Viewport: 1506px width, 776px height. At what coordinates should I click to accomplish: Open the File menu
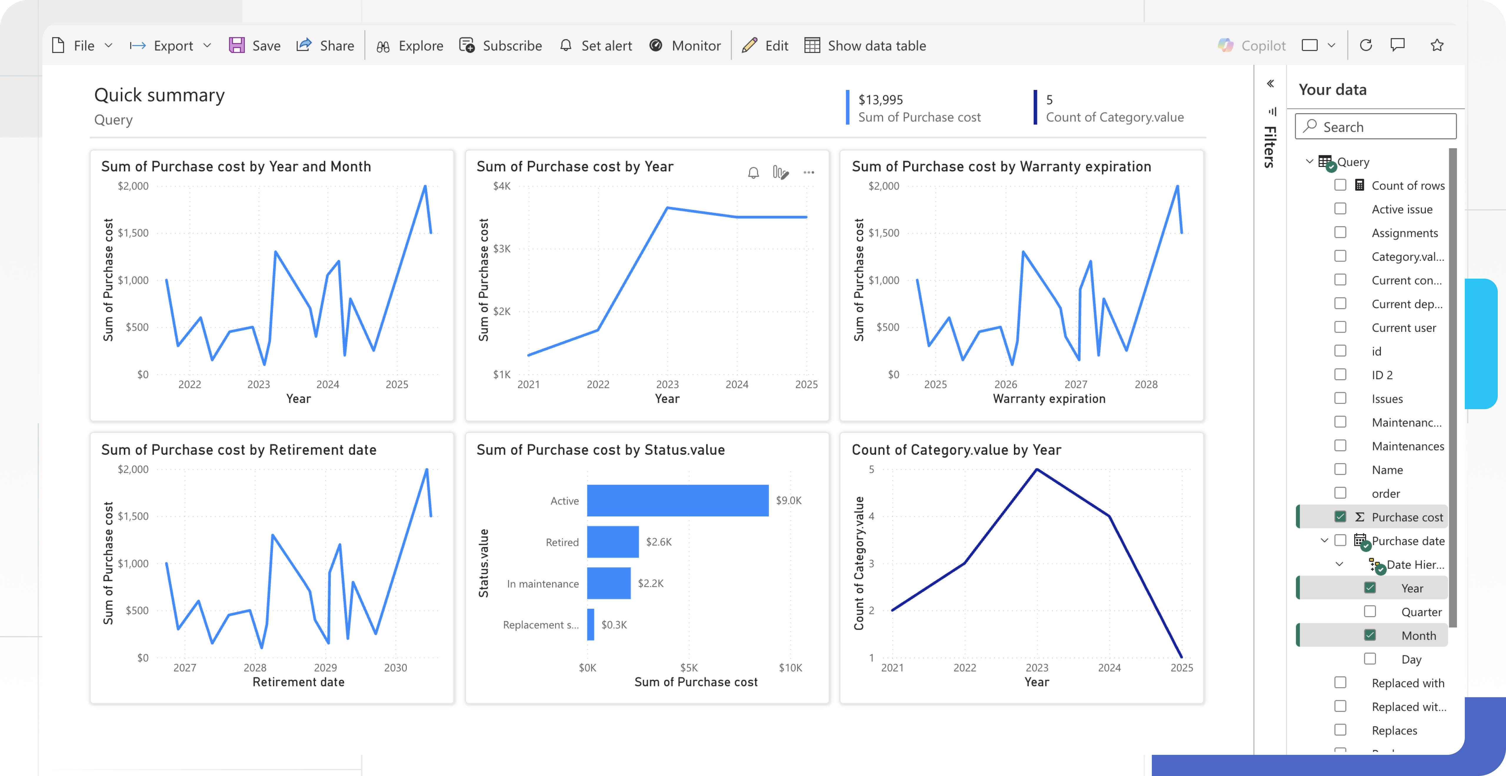(81, 46)
